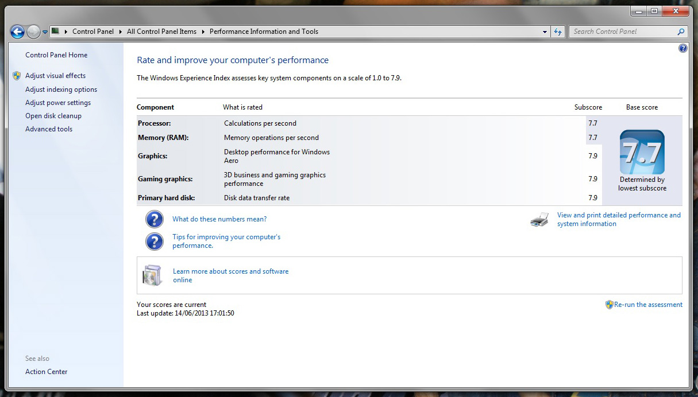Viewport: 698px width, 397px height.
Task: Open Tips for improving your computer's performance
Action: pyautogui.click(x=226, y=241)
